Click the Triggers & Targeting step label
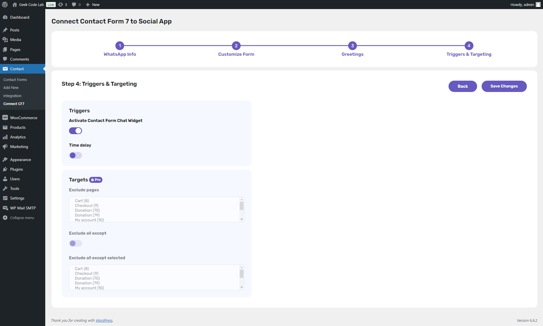543x326 pixels. click(469, 54)
